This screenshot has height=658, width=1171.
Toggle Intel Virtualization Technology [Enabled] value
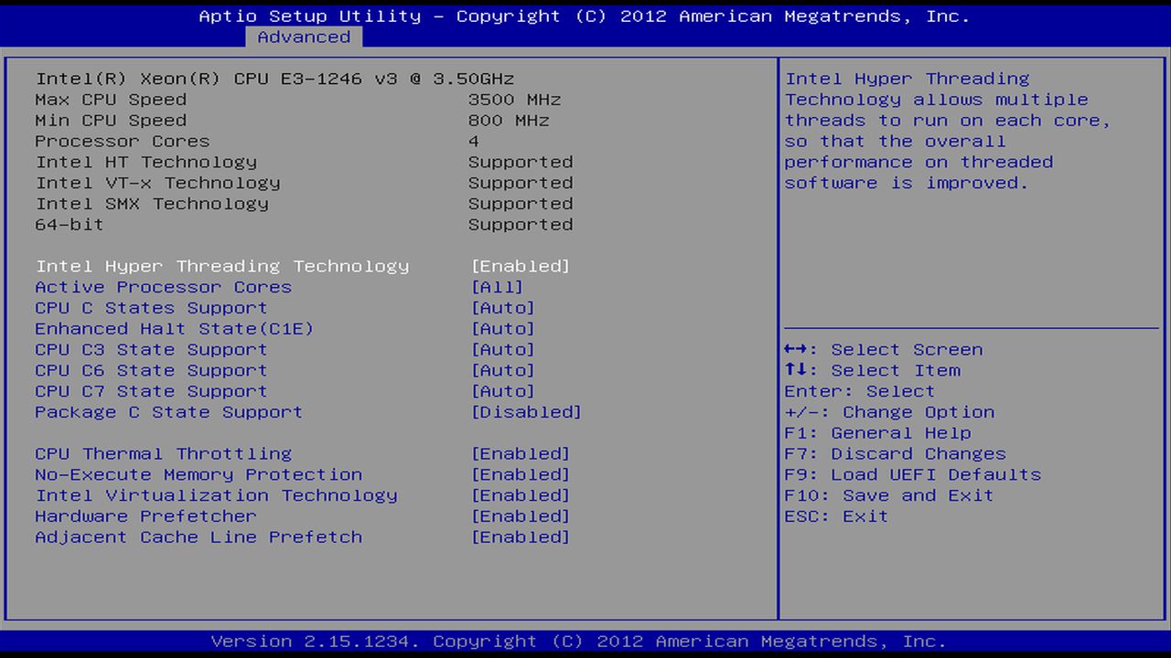coord(521,495)
